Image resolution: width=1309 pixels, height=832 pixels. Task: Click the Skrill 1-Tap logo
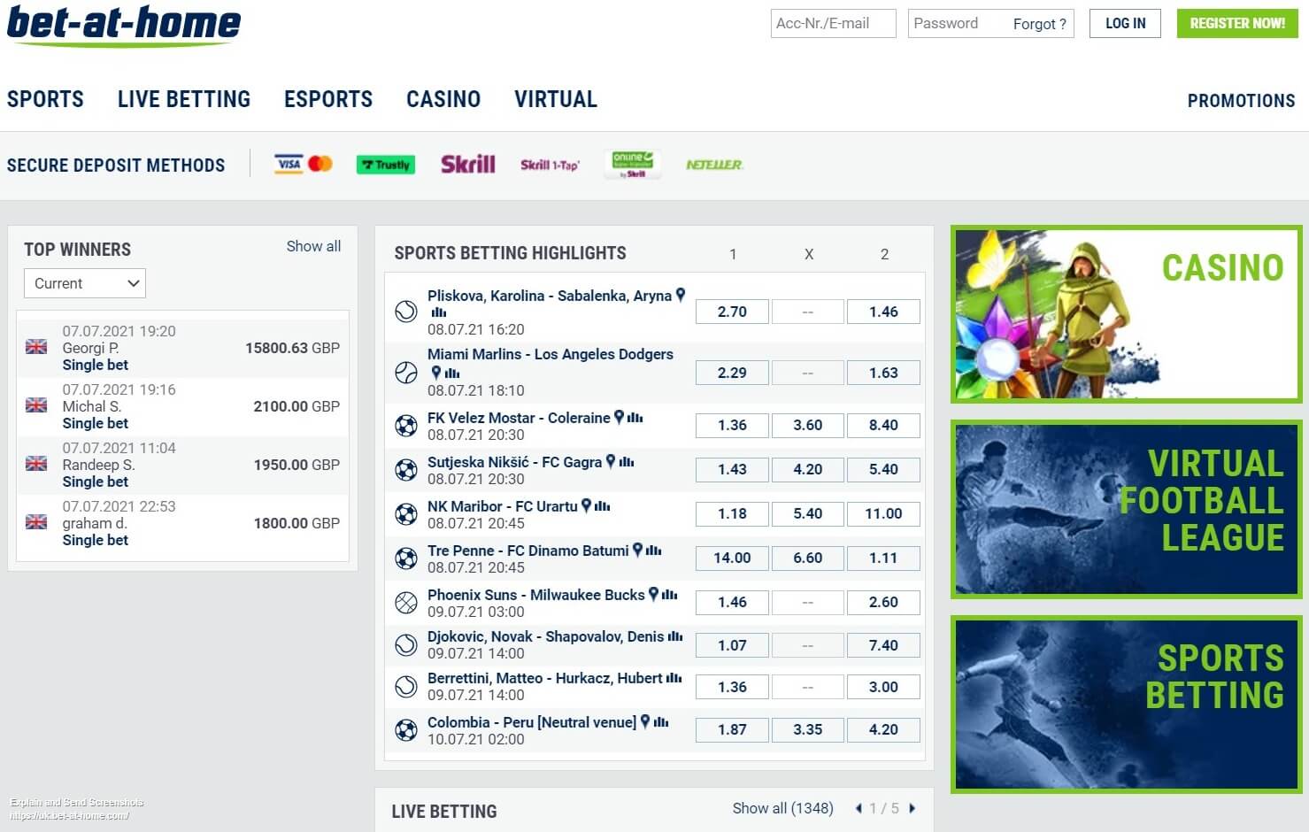coord(550,165)
